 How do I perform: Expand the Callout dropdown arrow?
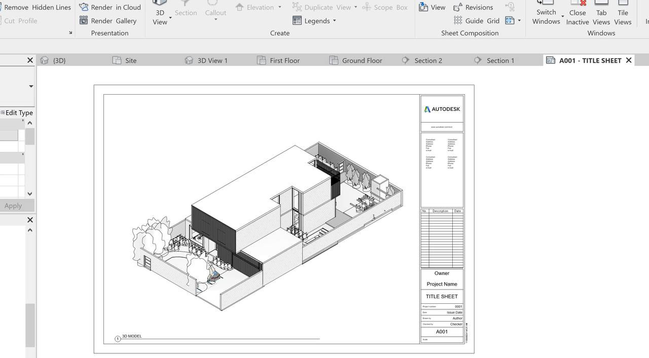[215, 20]
